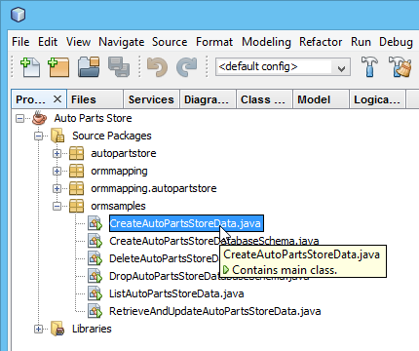The height and width of the screenshot is (351, 419).
Task: Select ListAutoPartsStoreData.java in tree
Action: [x=176, y=293]
